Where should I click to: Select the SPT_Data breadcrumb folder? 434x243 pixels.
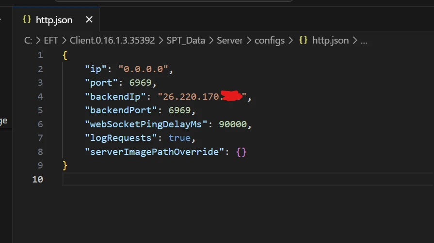click(187, 40)
